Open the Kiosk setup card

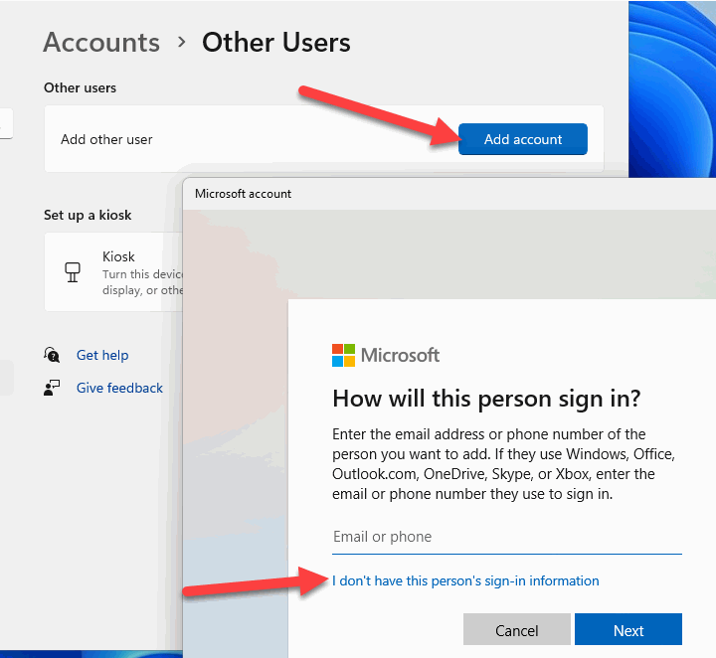[x=113, y=272]
